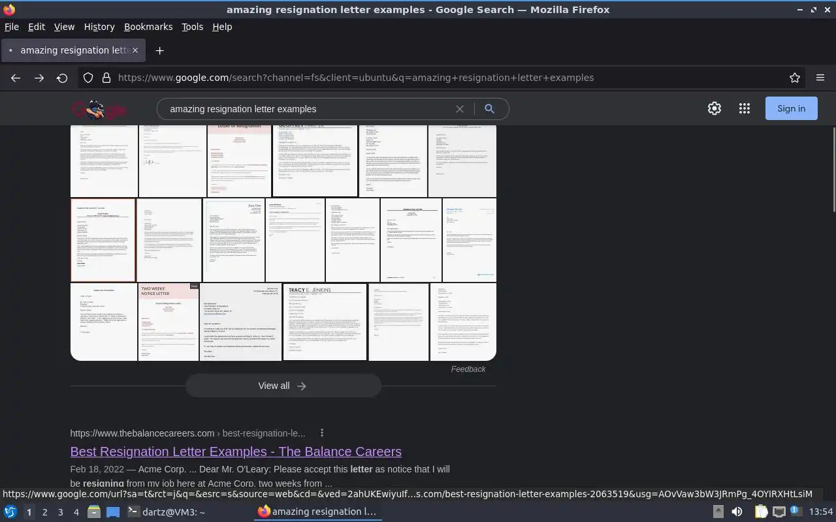Open the 'Two Weeks' Notice Letter' thumbnail

pos(168,322)
